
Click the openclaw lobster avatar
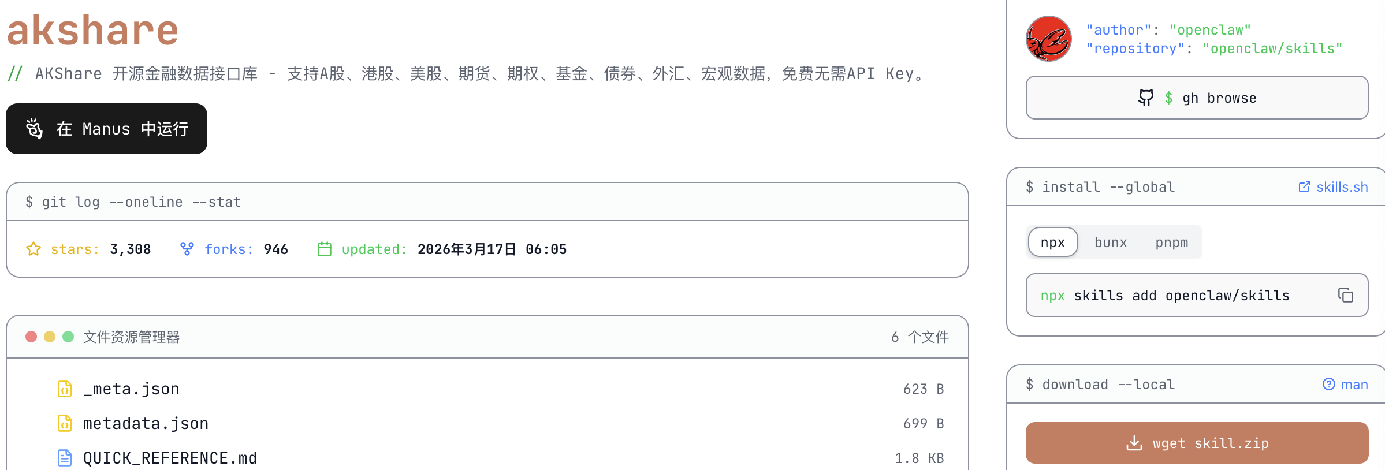pyautogui.click(x=1048, y=39)
